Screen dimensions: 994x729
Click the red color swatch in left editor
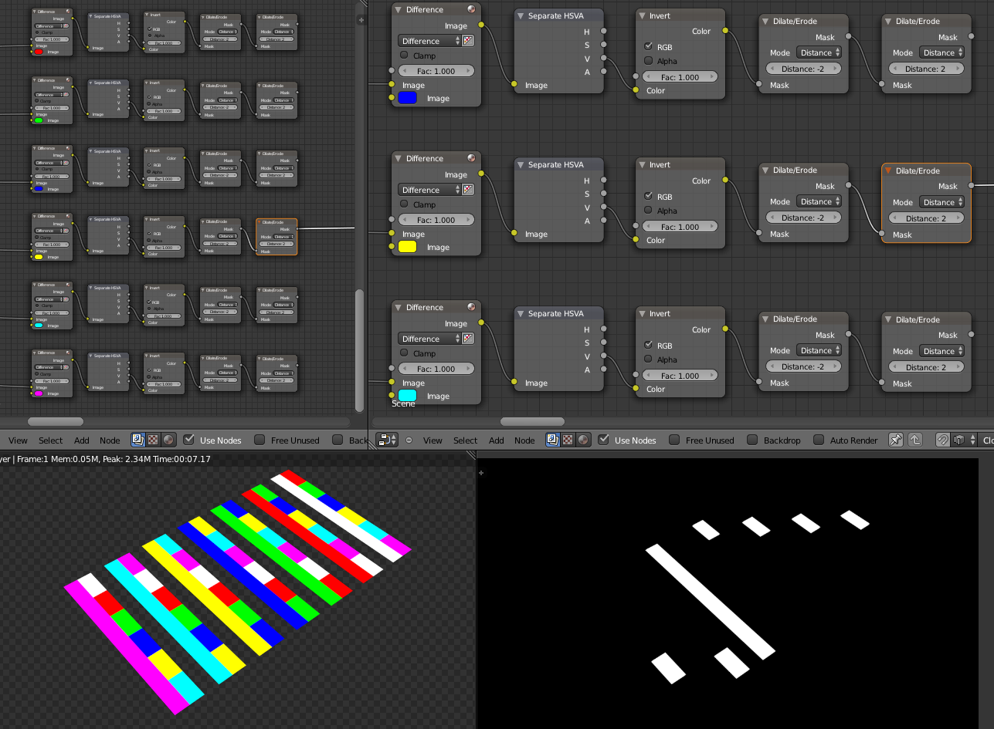point(39,52)
